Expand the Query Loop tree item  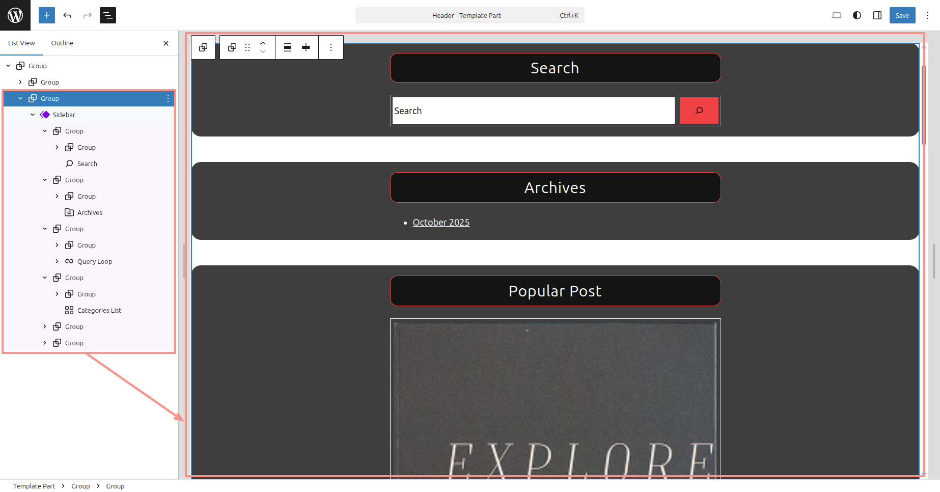coord(57,261)
